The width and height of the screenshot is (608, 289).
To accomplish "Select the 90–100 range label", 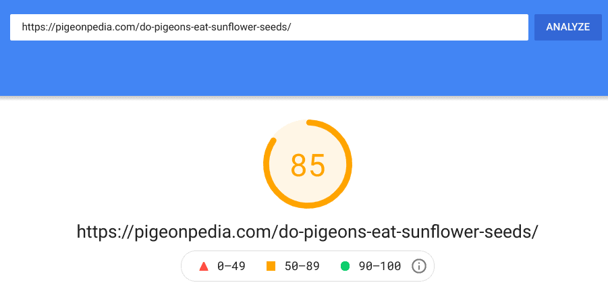I will (x=380, y=266).
